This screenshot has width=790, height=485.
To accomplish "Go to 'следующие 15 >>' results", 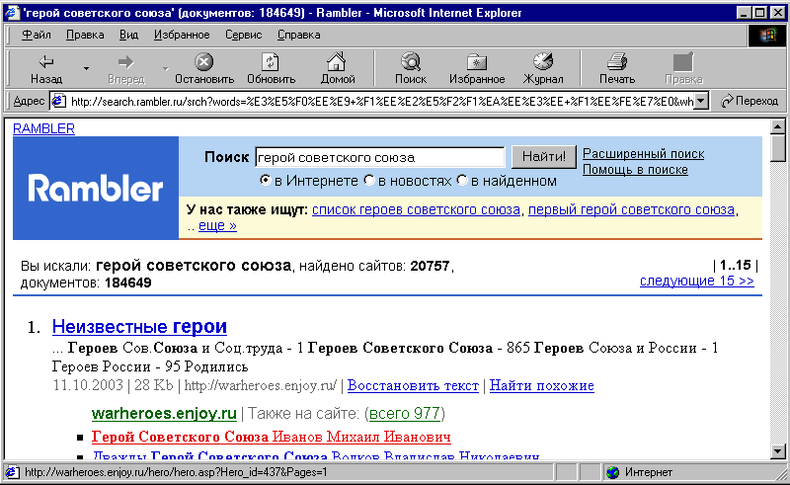I will tap(697, 281).
